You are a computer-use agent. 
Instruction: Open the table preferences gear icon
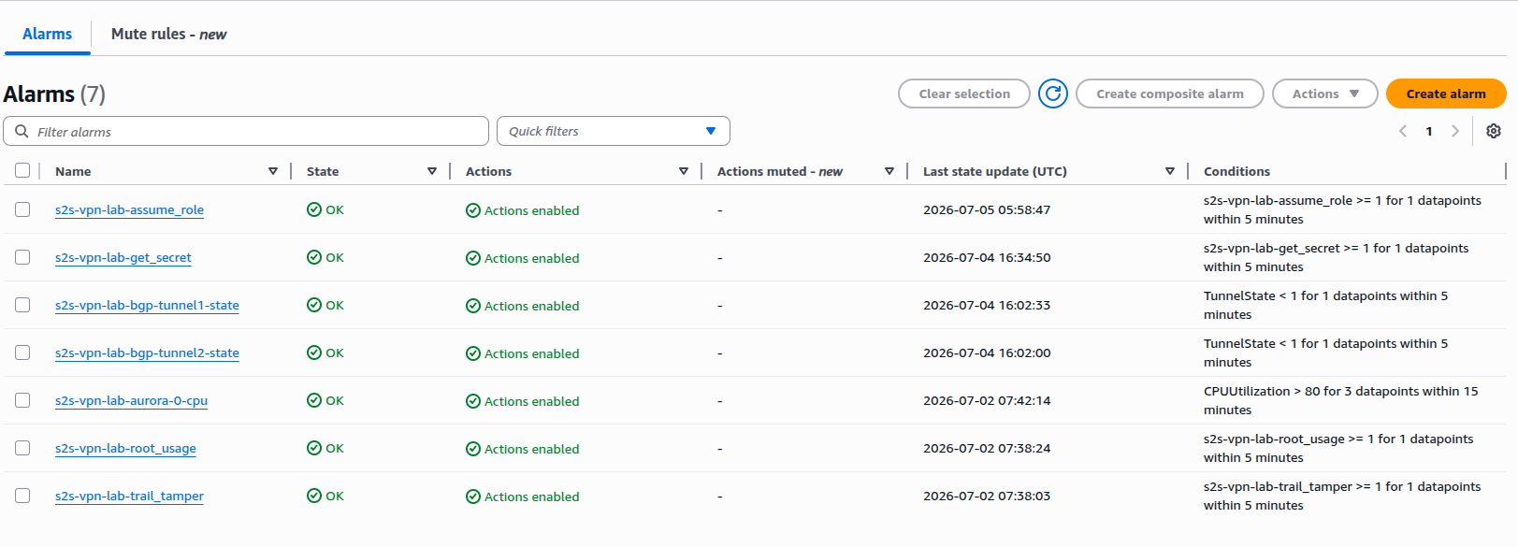pyautogui.click(x=1494, y=131)
